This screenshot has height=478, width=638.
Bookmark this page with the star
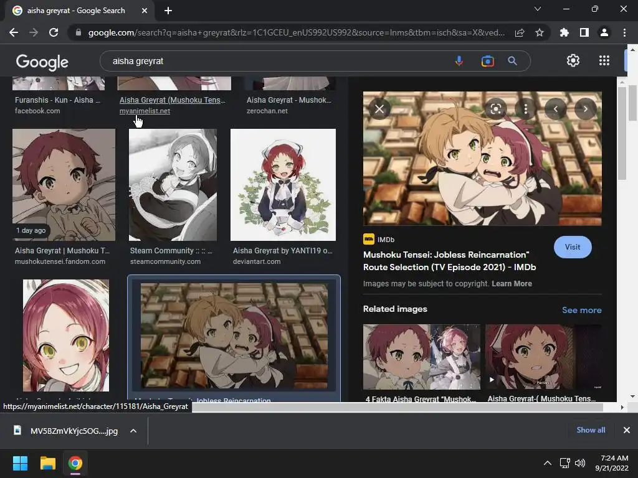(540, 32)
